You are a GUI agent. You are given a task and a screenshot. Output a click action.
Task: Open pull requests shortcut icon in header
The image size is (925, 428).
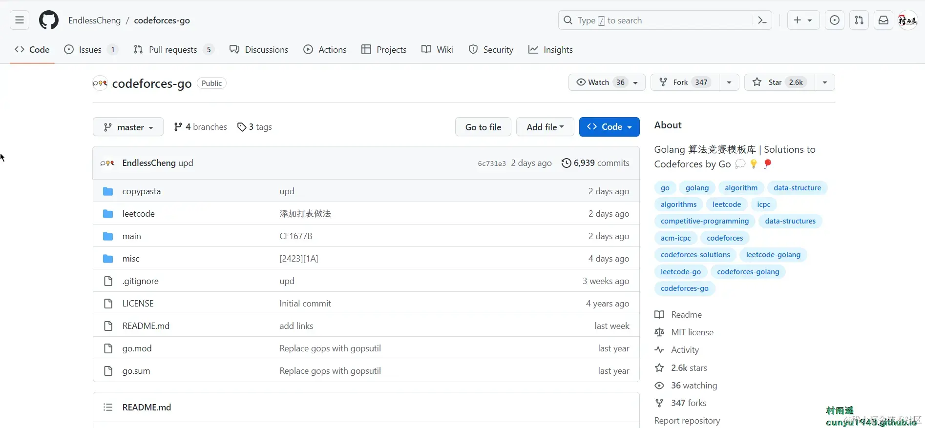tap(859, 20)
